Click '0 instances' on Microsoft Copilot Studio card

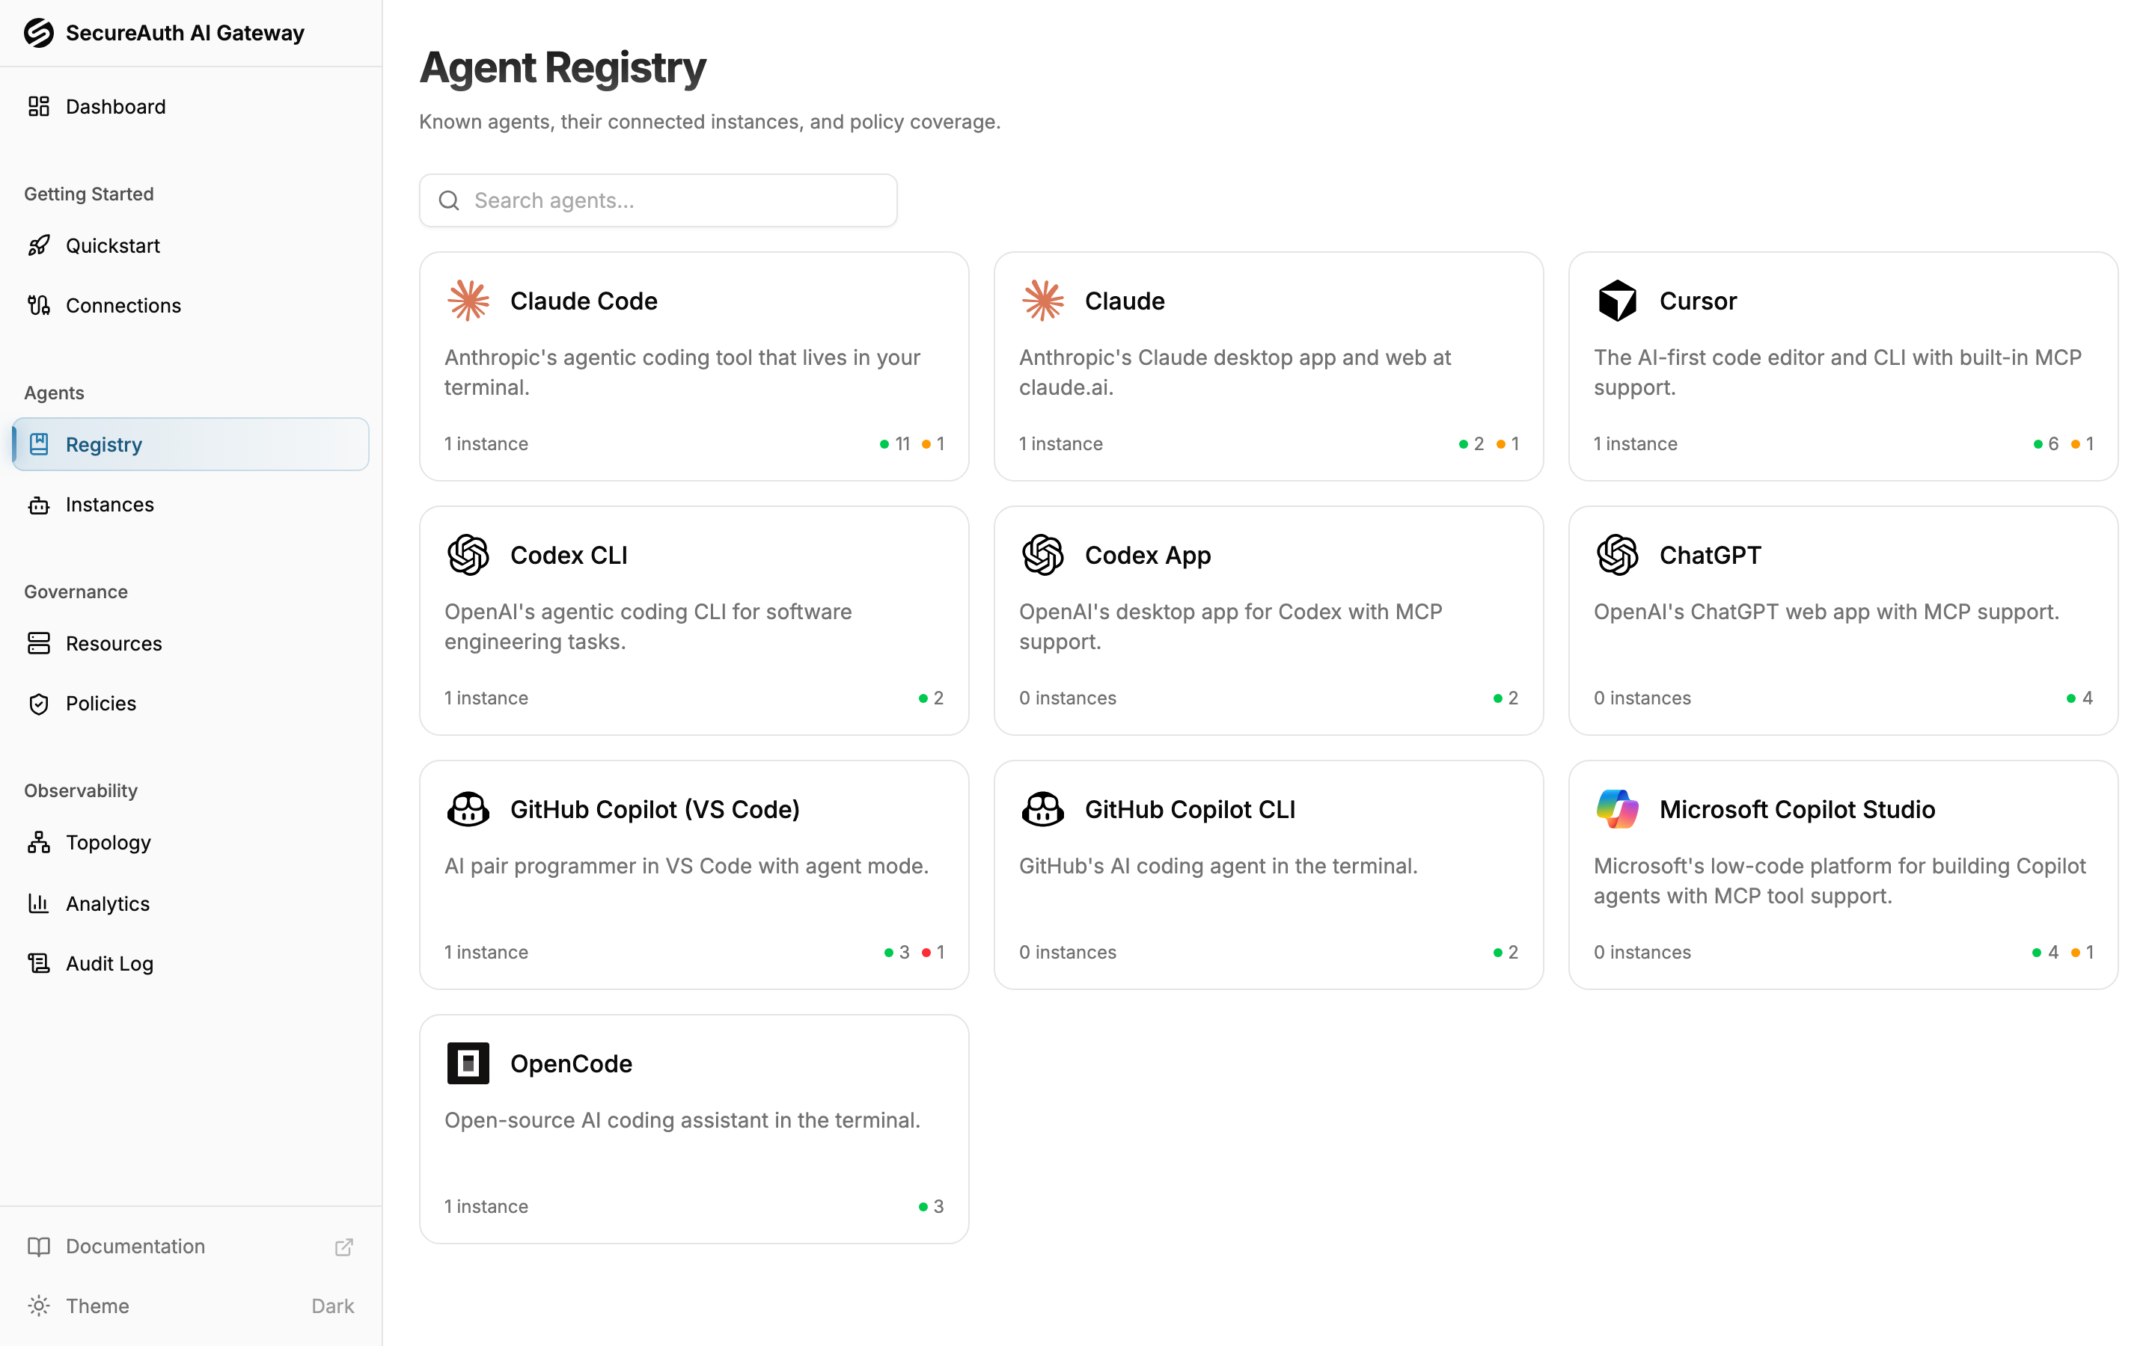tap(1642, 952)
